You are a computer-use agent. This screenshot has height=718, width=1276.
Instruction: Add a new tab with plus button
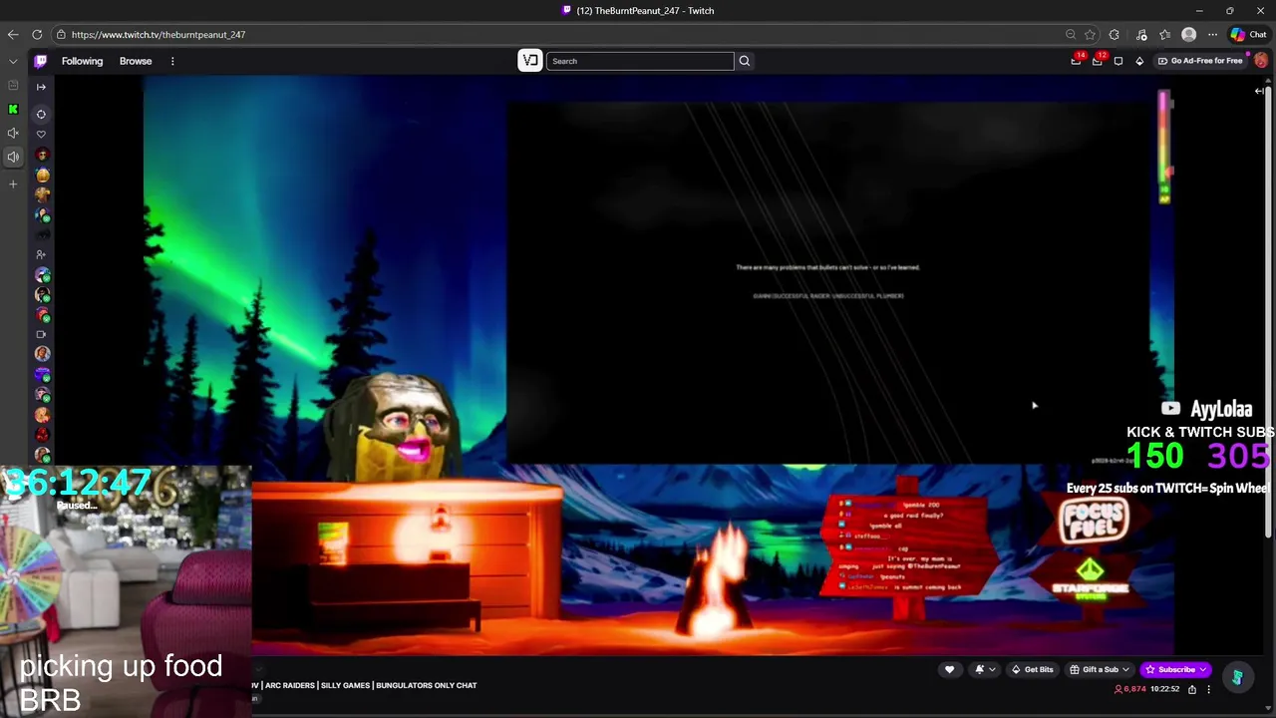pyautogui.click(x=13, y=183)
